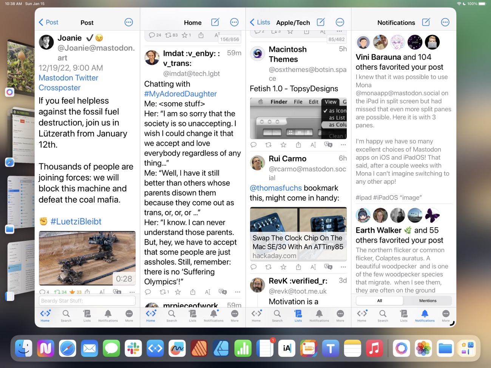
Task: Favorite Imdat's post with star icon
Action: (x=178, y=292)
